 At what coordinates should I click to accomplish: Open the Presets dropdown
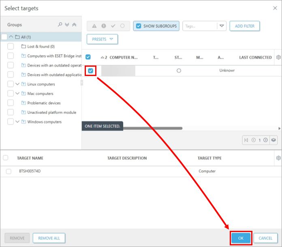click(102, 39)
